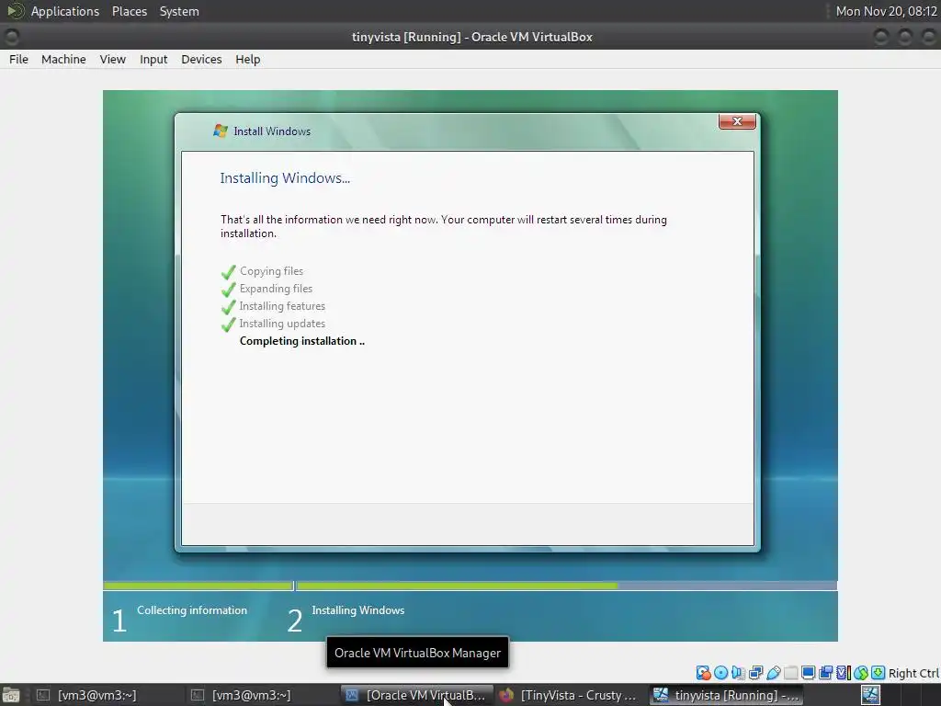Click the keyboard capture arrow icon
The width and height of the screenshot is (941, 706).
coord(878,673)
